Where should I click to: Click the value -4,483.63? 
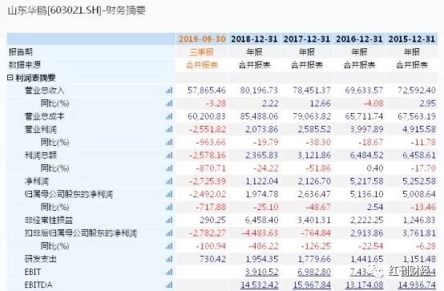pos(260,233)
